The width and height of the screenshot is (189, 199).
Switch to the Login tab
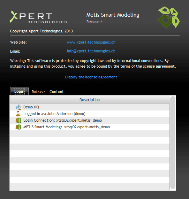[19, 91]
